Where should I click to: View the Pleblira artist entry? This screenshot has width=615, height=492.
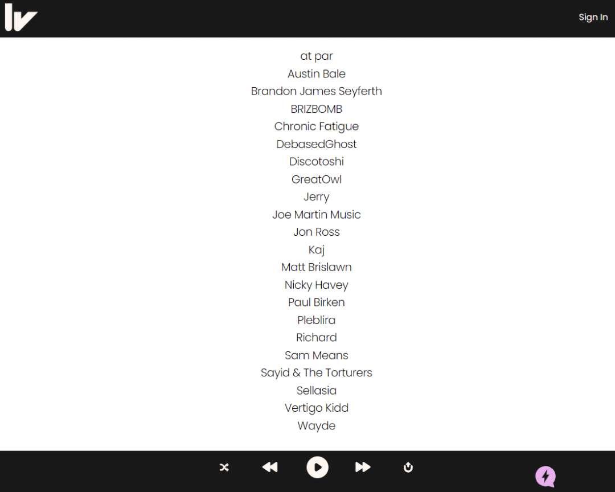(317, 320)
